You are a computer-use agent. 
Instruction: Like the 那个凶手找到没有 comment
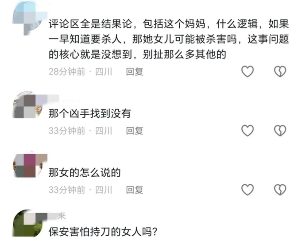(x=247, y=131)
